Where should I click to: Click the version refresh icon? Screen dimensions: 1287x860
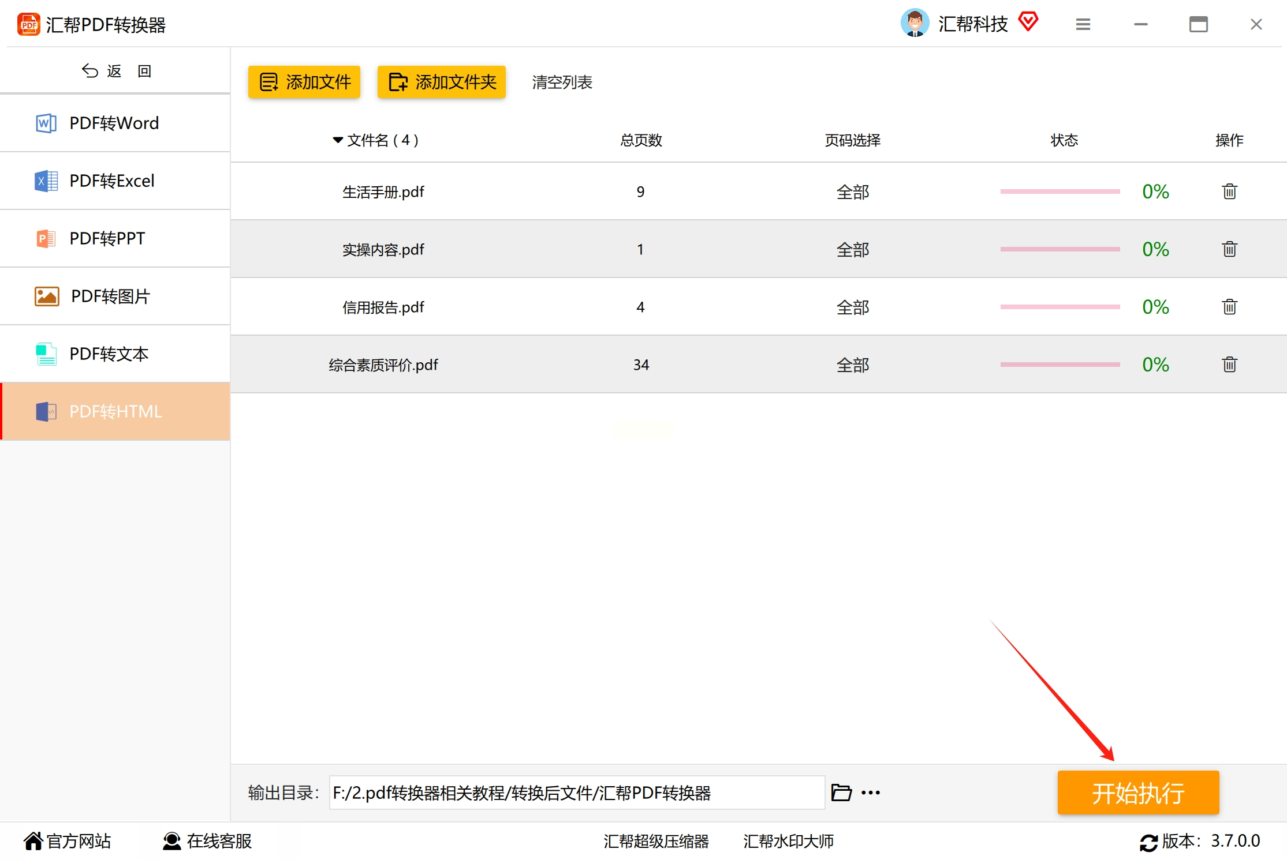[x=1148, y=842]
